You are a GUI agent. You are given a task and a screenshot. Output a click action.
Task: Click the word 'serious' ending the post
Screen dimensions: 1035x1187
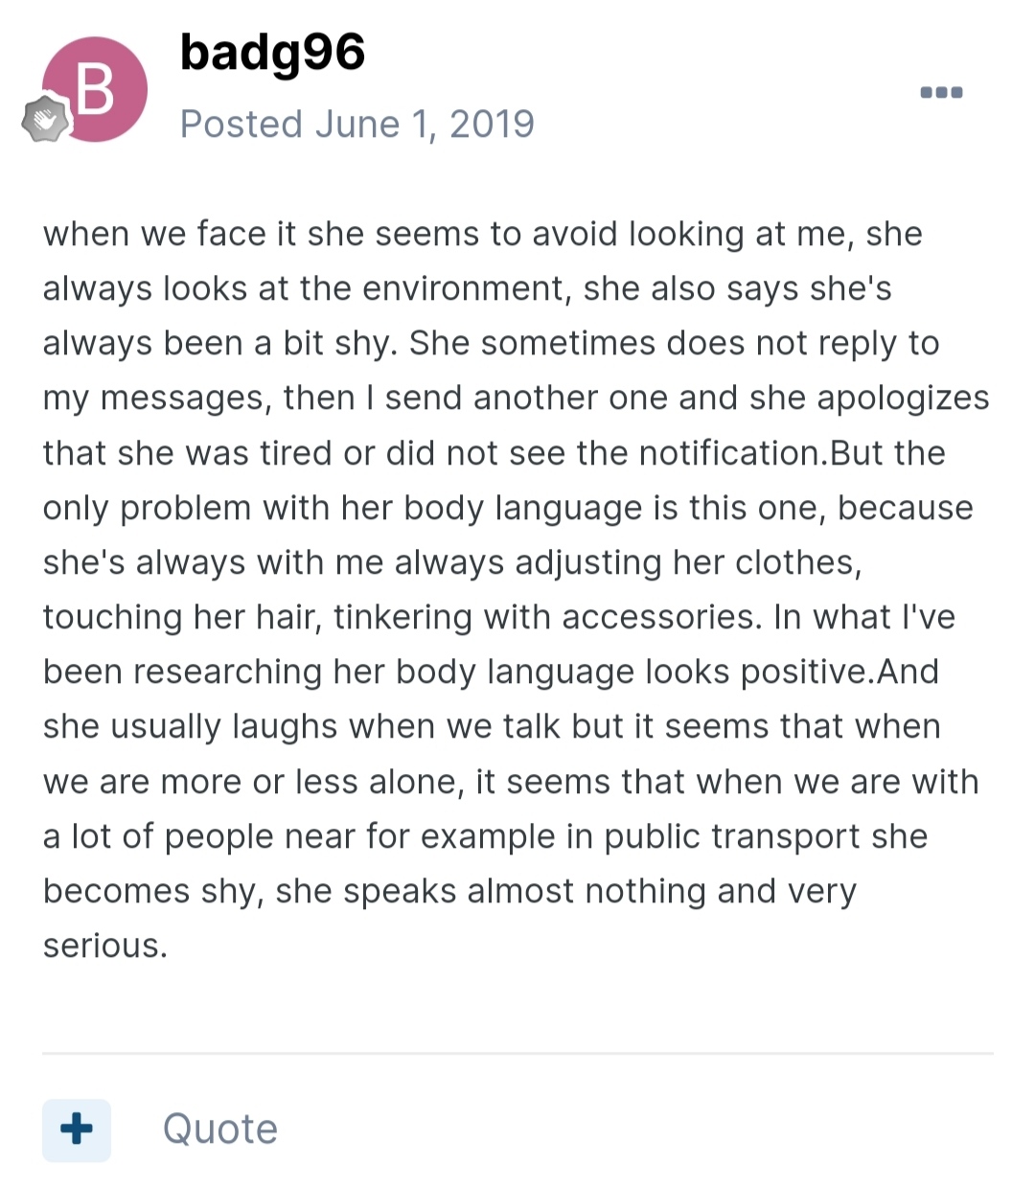(103, 946)
